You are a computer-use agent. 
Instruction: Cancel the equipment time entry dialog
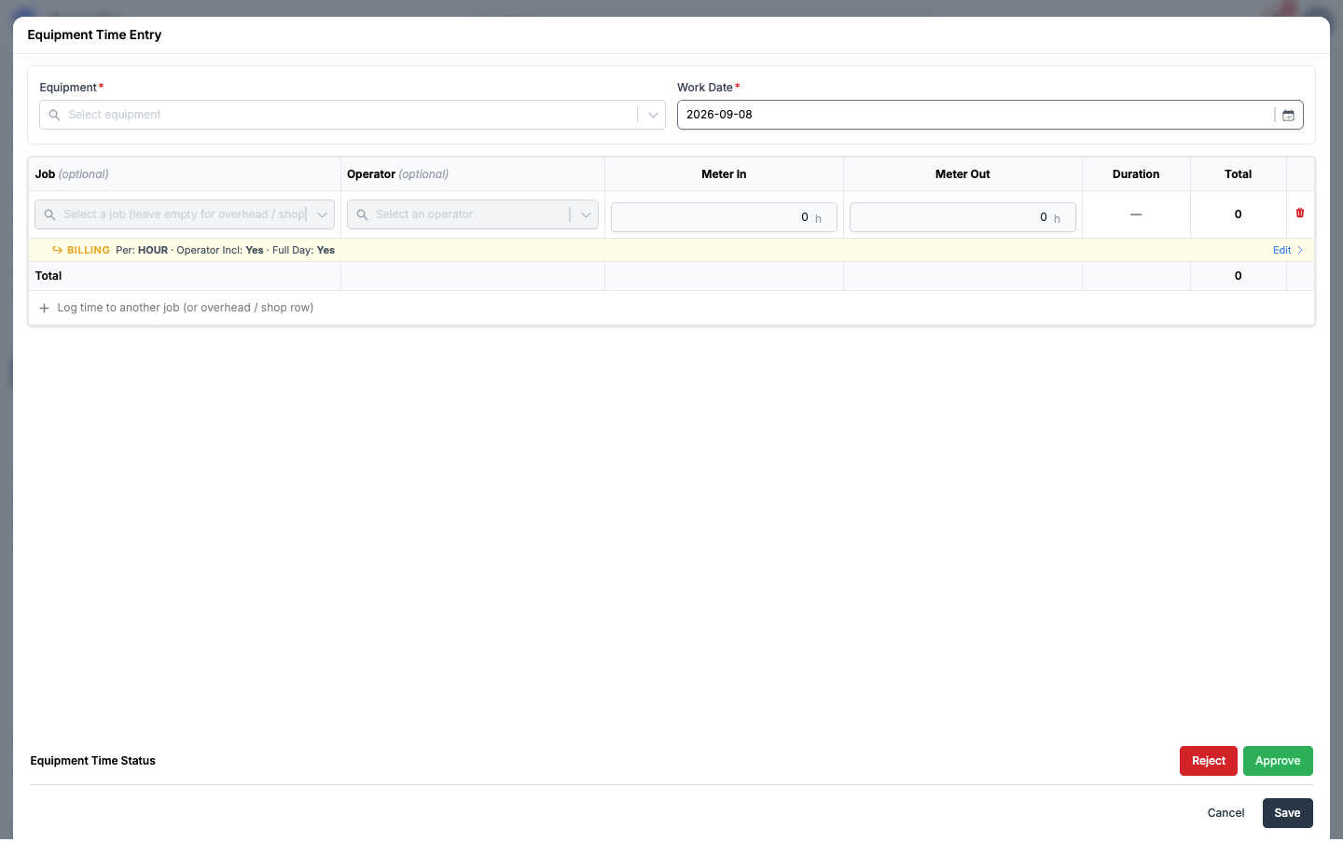click(x=1225, y=813)
